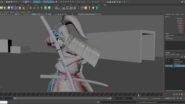Click the external link arrow shelf icon
The width and height of the screenshot is (185, 104).
(x=82, y=8)
